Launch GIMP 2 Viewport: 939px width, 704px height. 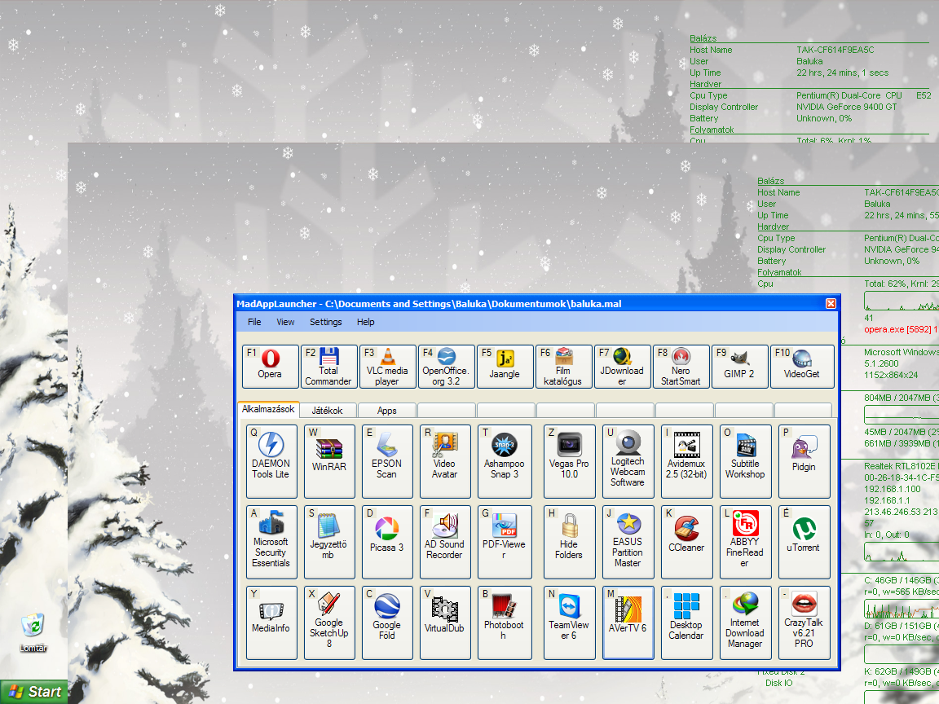tap(739, 367)
